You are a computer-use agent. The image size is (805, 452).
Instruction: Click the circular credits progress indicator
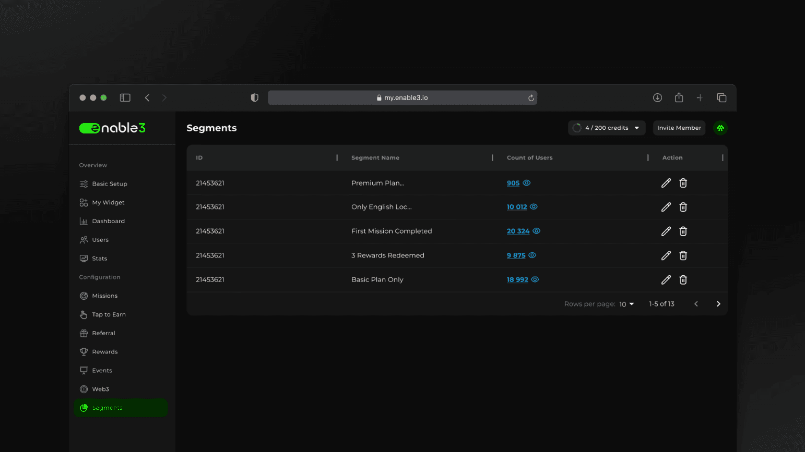577,128
